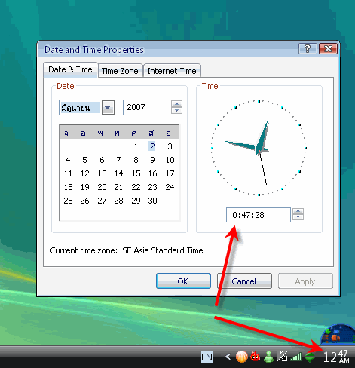Click the help question mark button
Viewport: 355px width, 368px height.
(x=308, y=49)
